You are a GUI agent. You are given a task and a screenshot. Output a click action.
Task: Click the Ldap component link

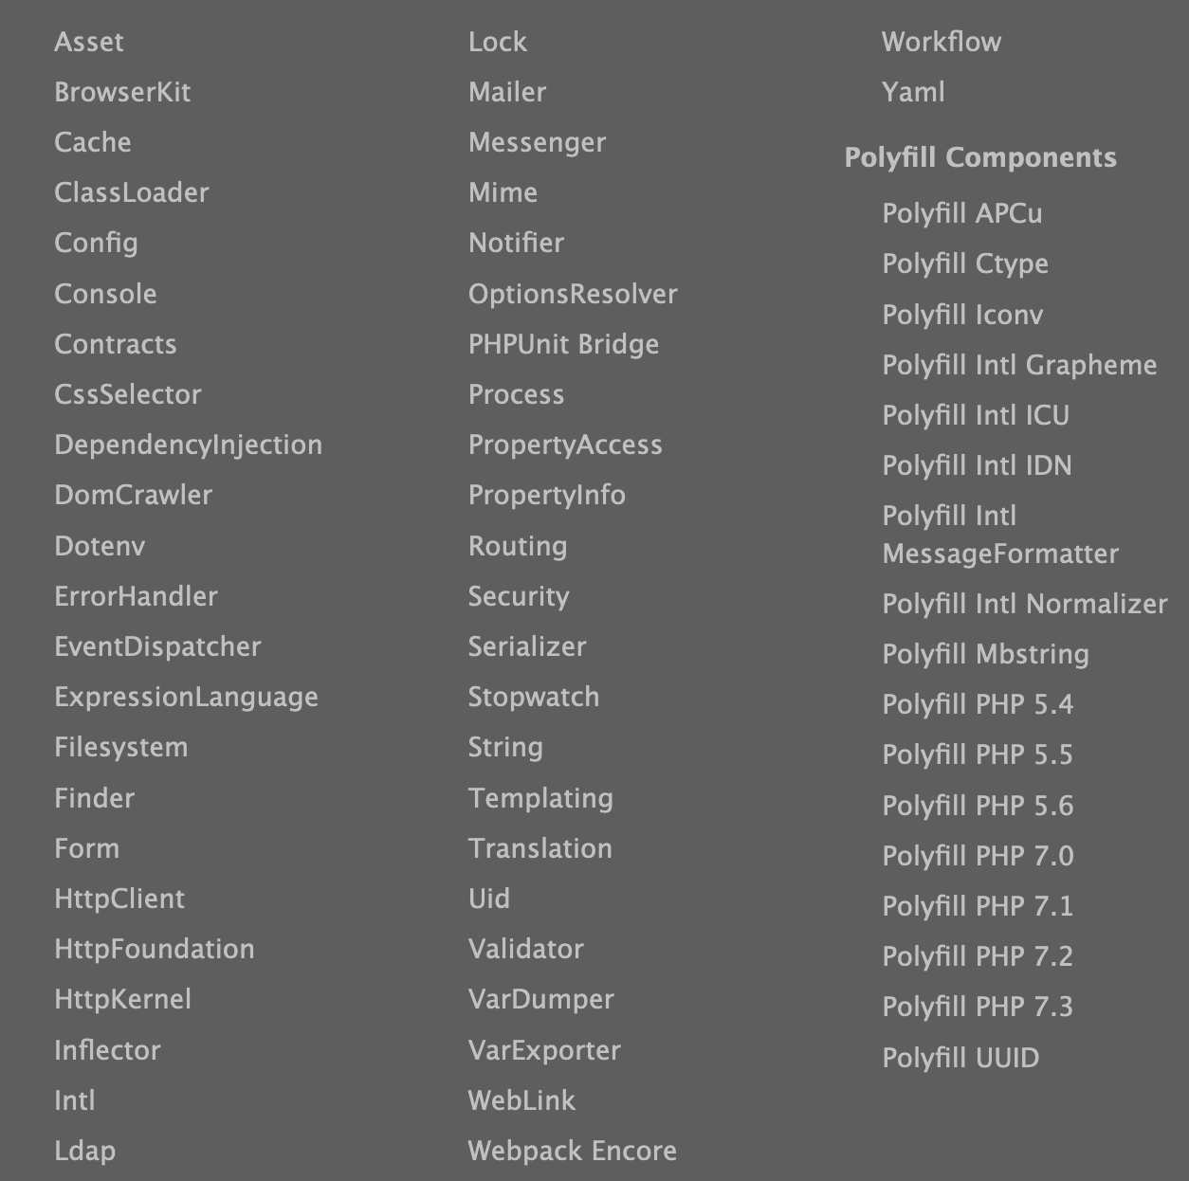85,1151
